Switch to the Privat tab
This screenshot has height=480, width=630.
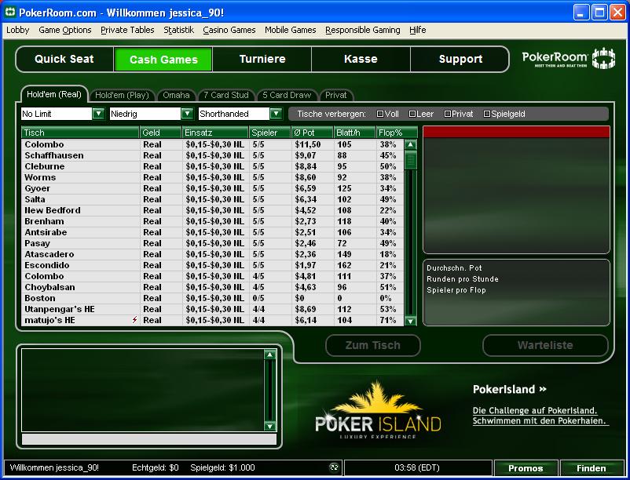(x=336, y=95)
